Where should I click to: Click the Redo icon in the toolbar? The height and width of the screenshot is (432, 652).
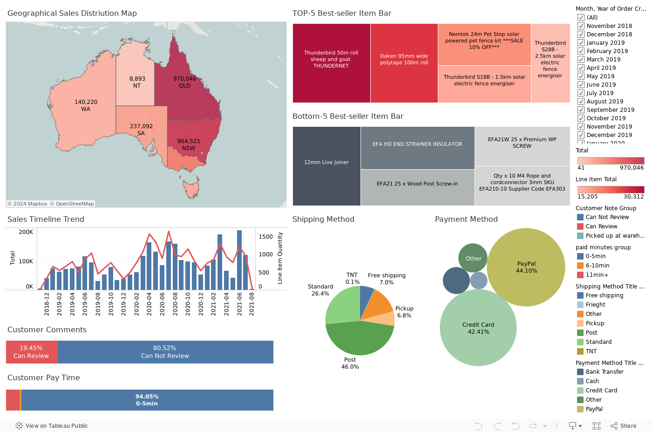[497, 425]
